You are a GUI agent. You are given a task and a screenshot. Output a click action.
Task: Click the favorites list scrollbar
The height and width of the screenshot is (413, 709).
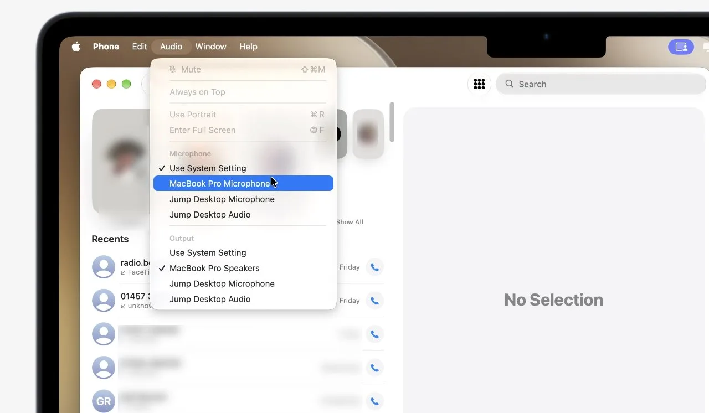[x=392, y=122]
